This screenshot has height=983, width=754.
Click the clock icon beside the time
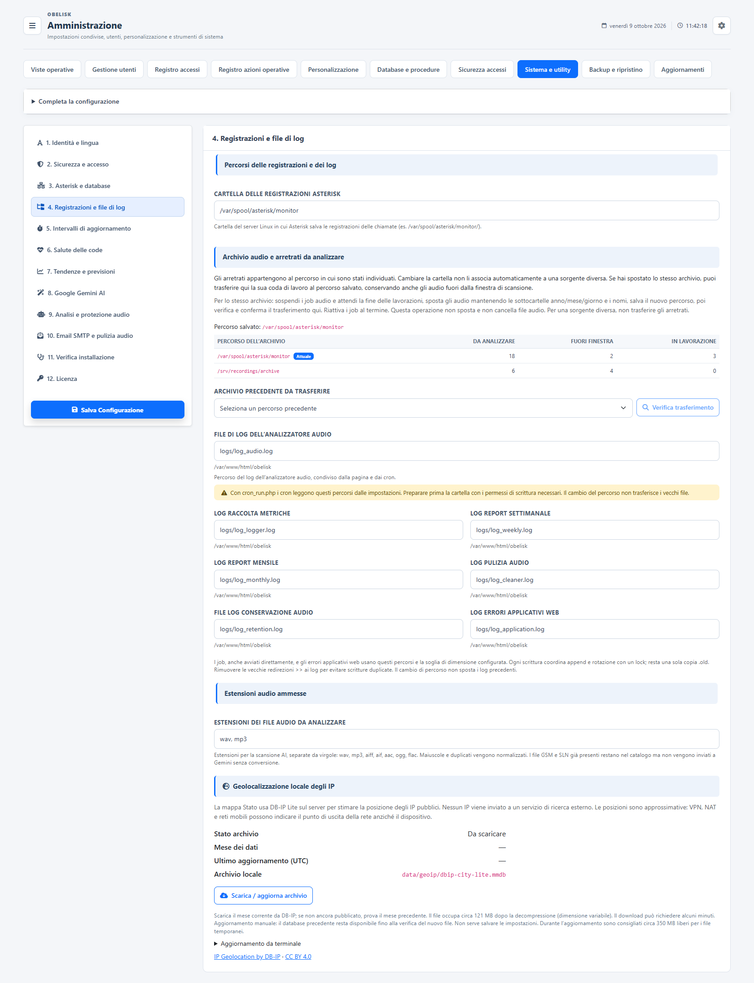(x=680, y=26)
